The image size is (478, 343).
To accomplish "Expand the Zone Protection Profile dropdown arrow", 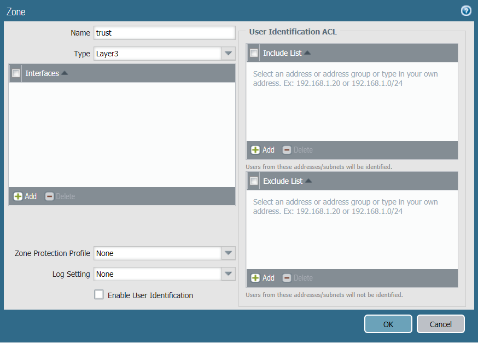I will coord(228,253).
